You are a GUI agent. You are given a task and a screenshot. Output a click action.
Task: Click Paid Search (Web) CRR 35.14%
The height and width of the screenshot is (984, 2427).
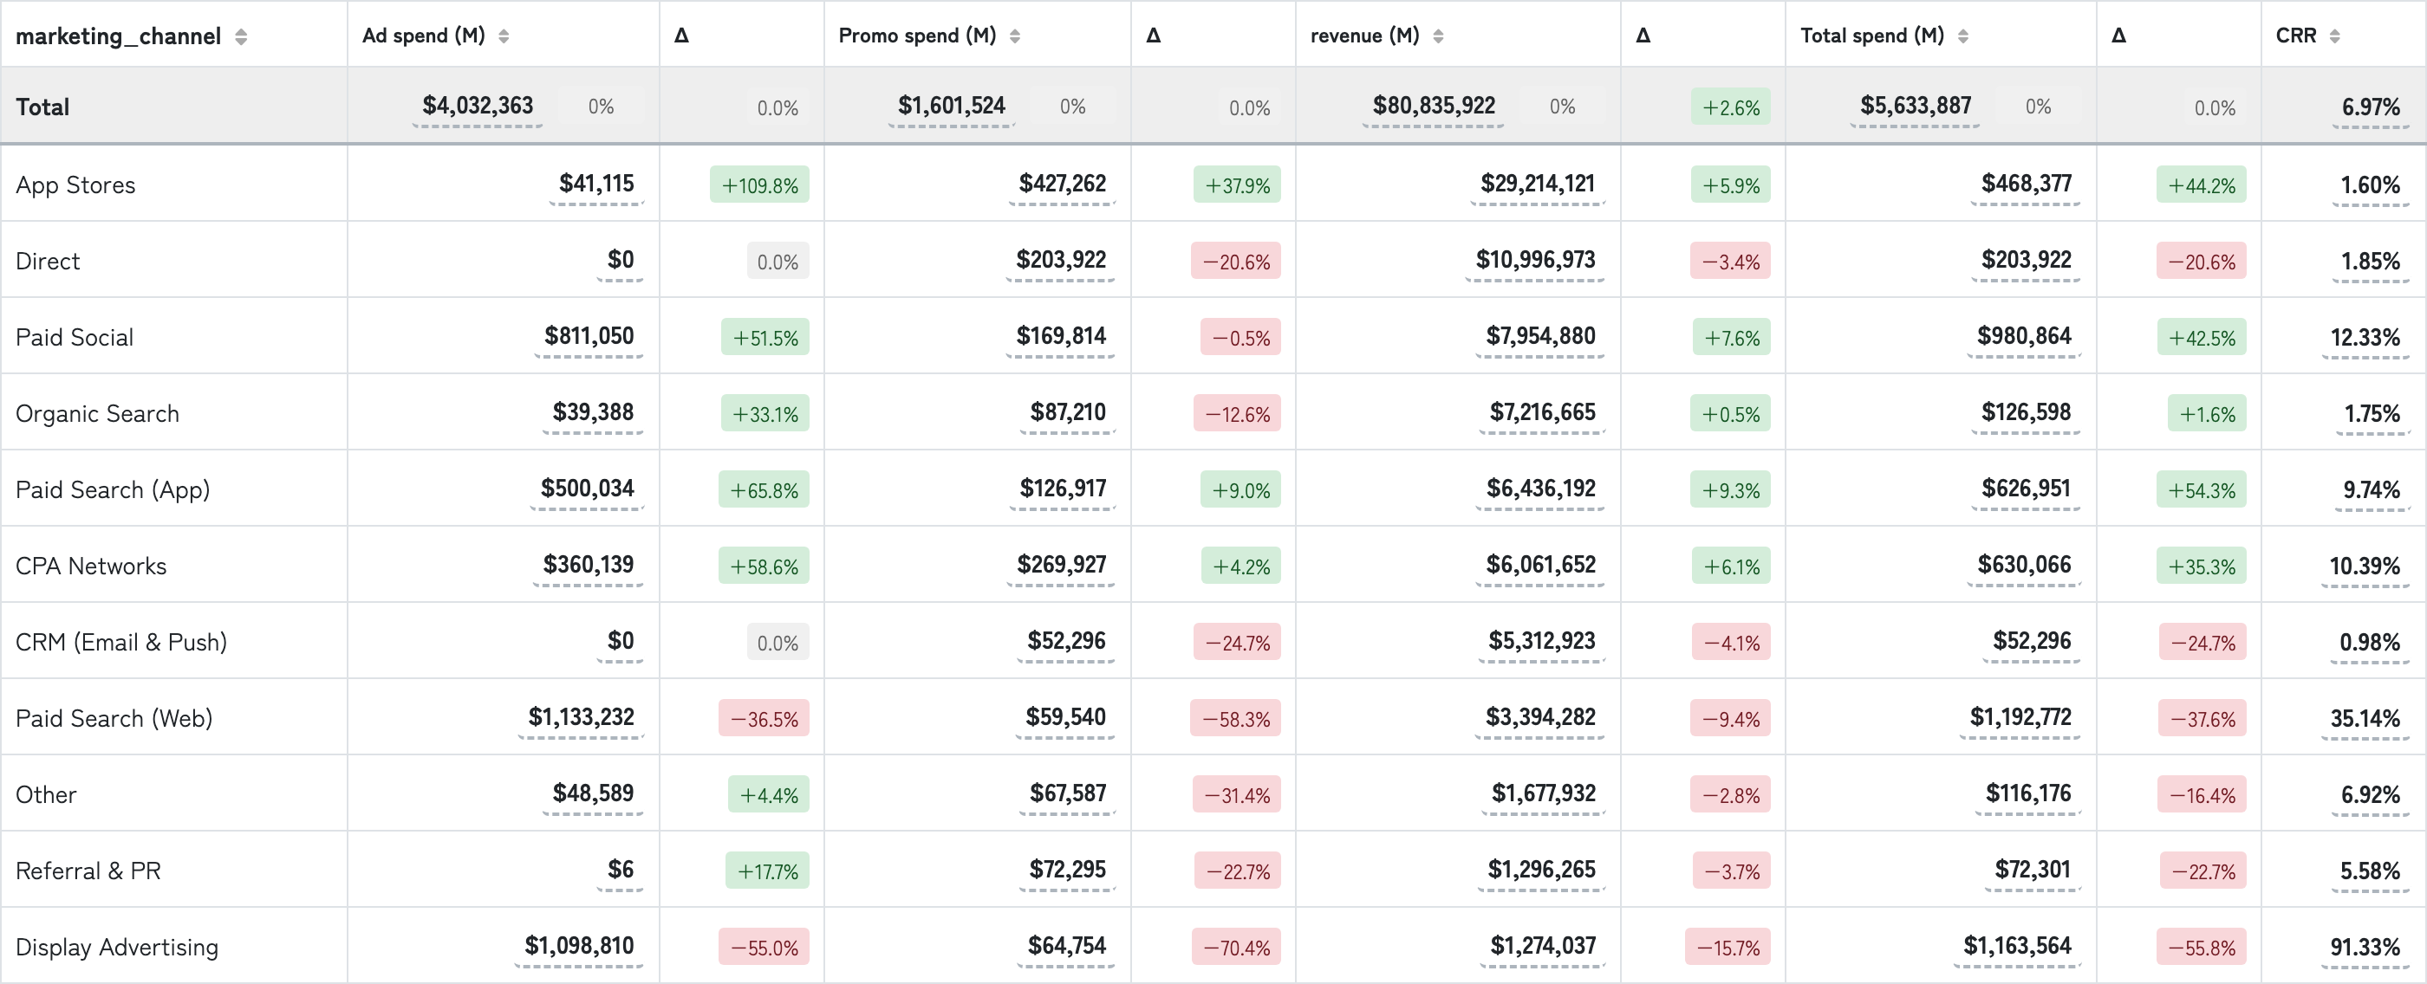click(2365, 720)
